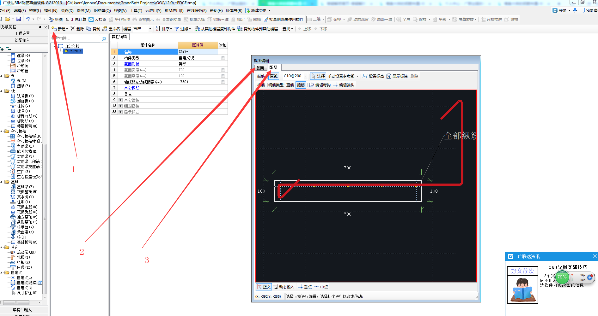Click 绘图输入 navigation button
The width and height of the screenshot is (598, 316).
pyautogui.click(x=22, y=40)
